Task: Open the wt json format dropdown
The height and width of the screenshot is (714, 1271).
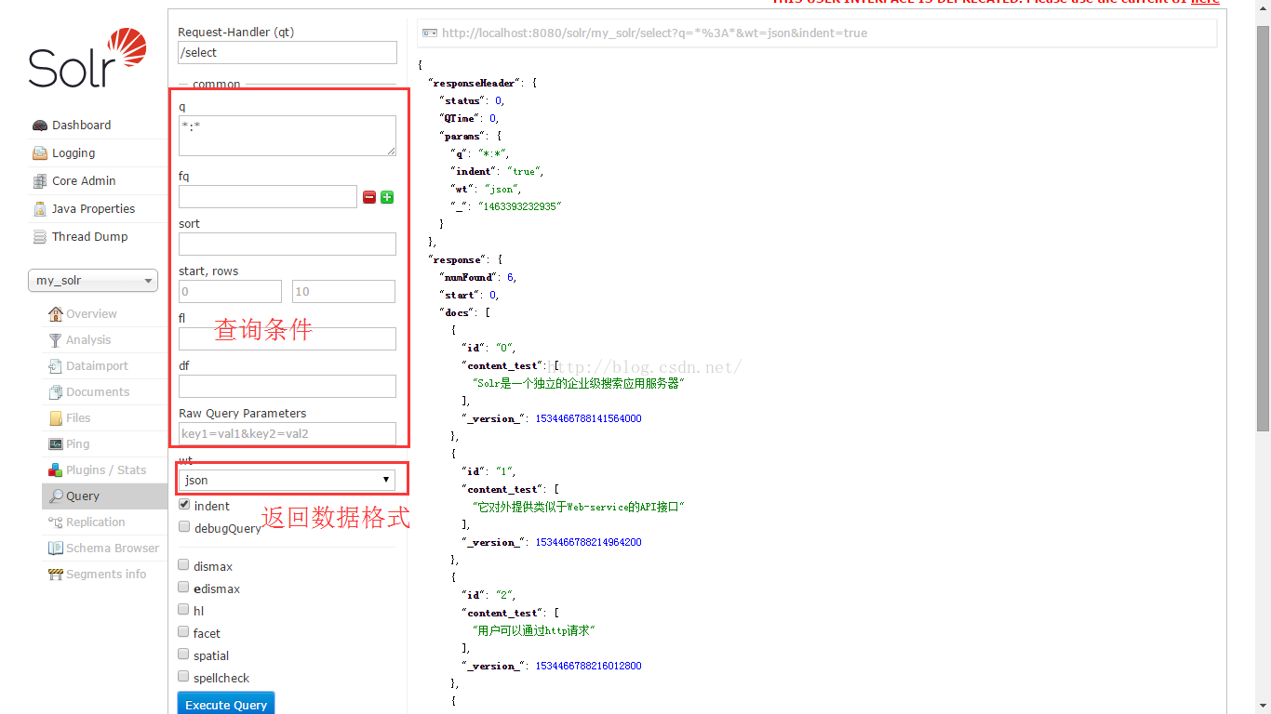Action: pos(287,480)
